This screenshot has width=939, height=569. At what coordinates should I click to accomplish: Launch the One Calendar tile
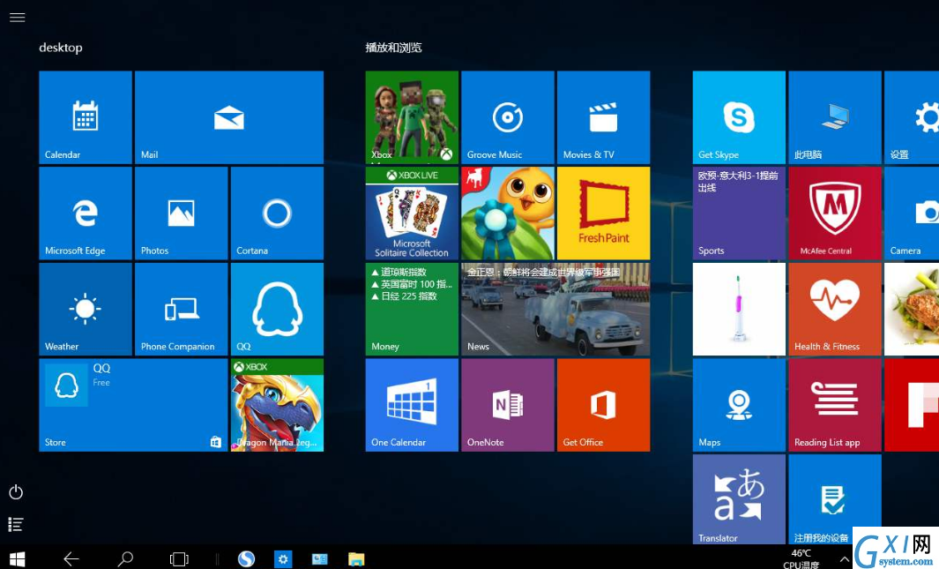coord(412,405)
